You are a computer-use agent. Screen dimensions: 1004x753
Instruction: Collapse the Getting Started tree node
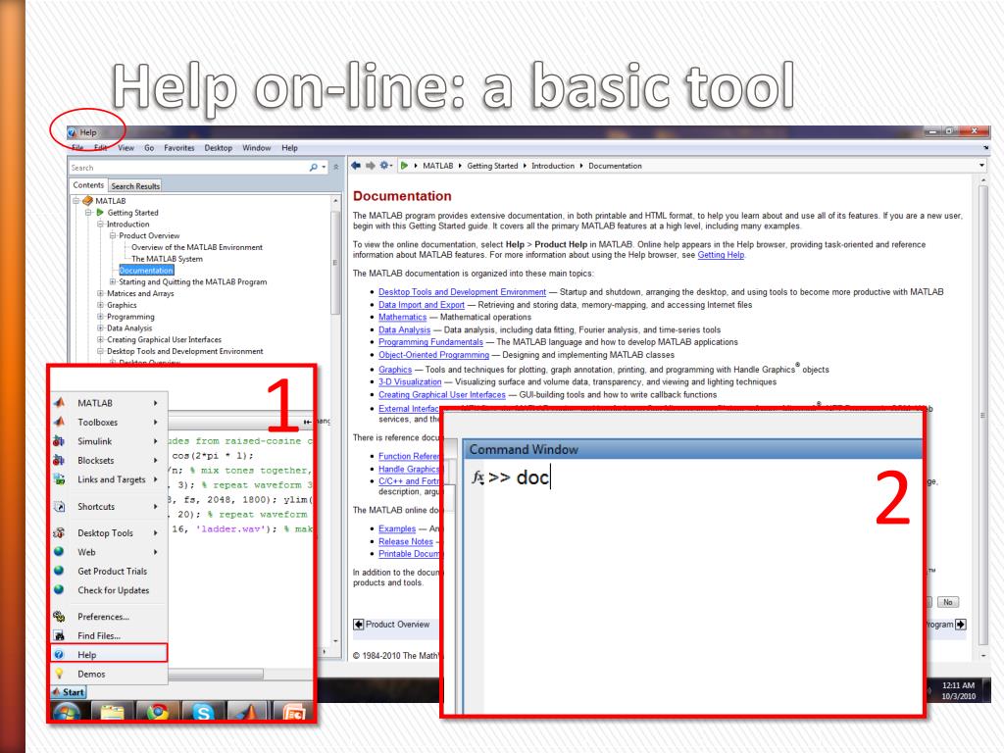click(x=88, y=212)
